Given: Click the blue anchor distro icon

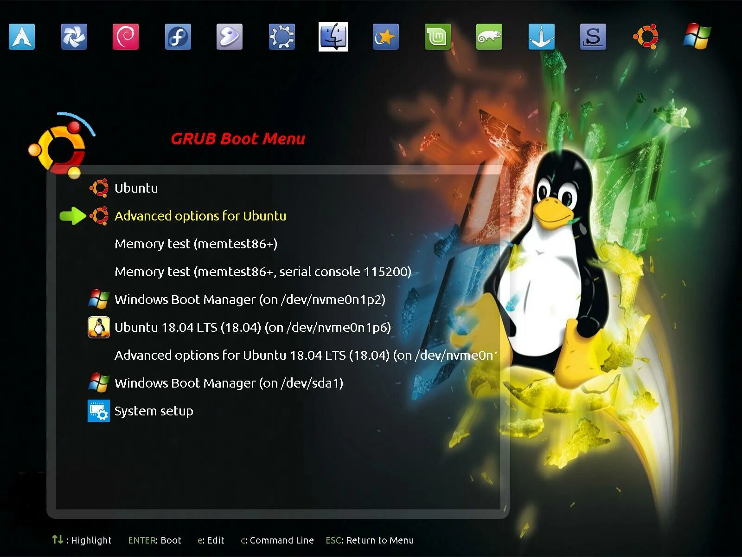Looking at the screenshot, I should point(542,37).
